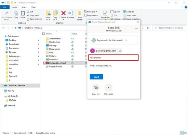The height and width of the screenshot is (135, 188).
Task: Switch to the Share ribbon tab
Action: [24, 7]
